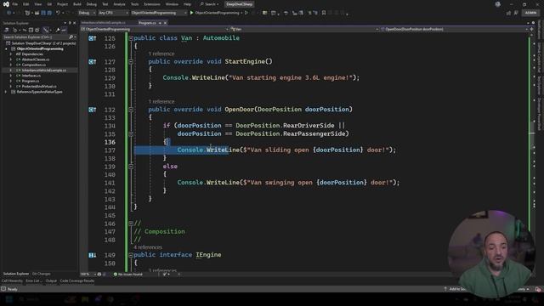Start debugging with the green play icon
Image resolution: width=544 pixels, height=306 pixels.
191,13
